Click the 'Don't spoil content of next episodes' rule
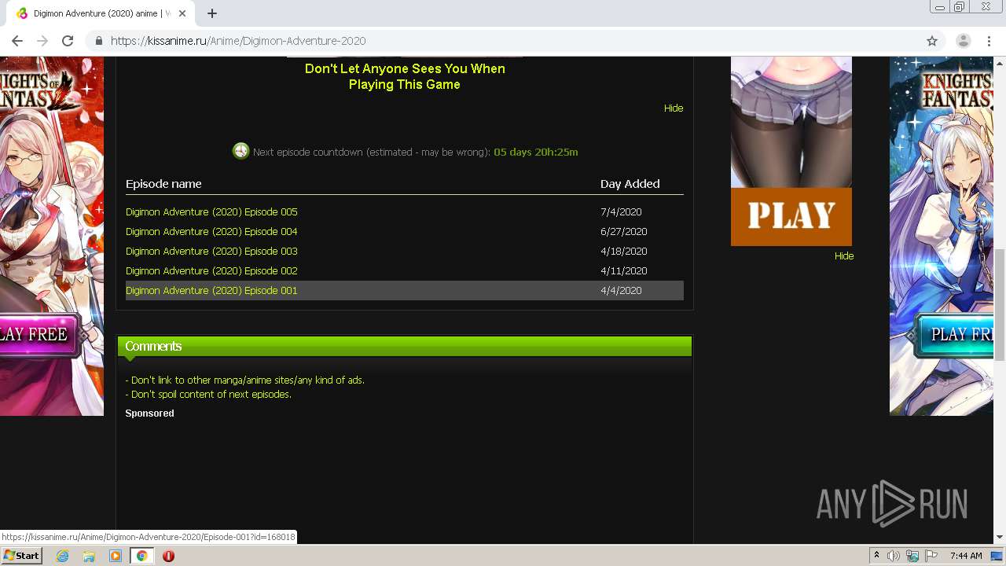This screenshot has height=566, width=1006. (208, 394)
